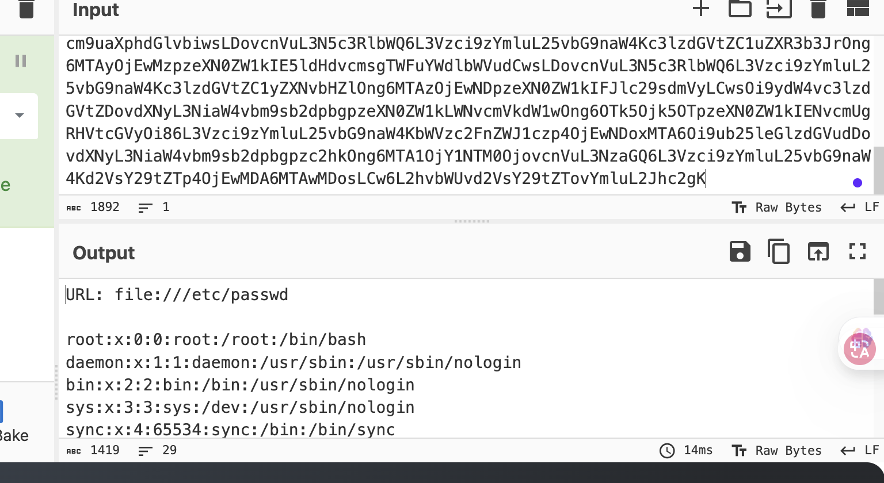Change output LF end-of-line sequence
The width and height of the screenshot is (884, 483).
click(860, 451)
